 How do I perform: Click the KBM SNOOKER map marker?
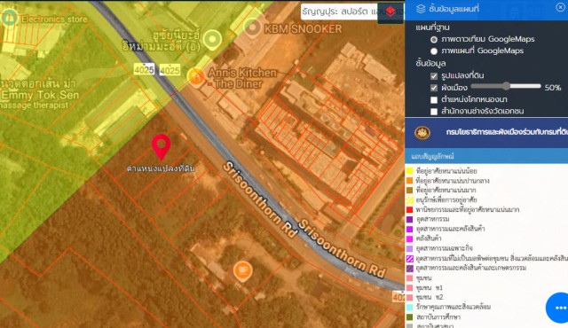pyautogui.click(x=252, y=27)
